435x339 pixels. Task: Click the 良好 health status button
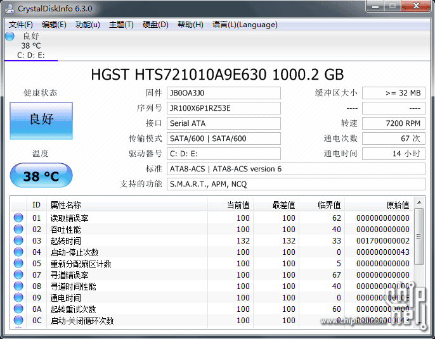[x=41, y=121]
